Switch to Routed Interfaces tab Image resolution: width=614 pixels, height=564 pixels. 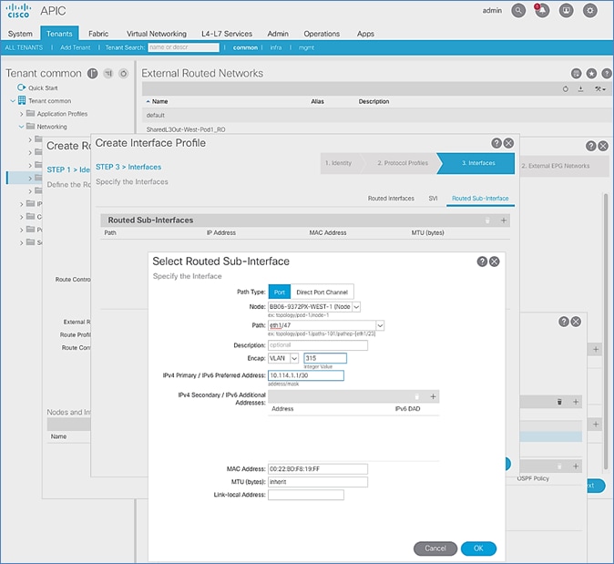click(x=391, y=199)
